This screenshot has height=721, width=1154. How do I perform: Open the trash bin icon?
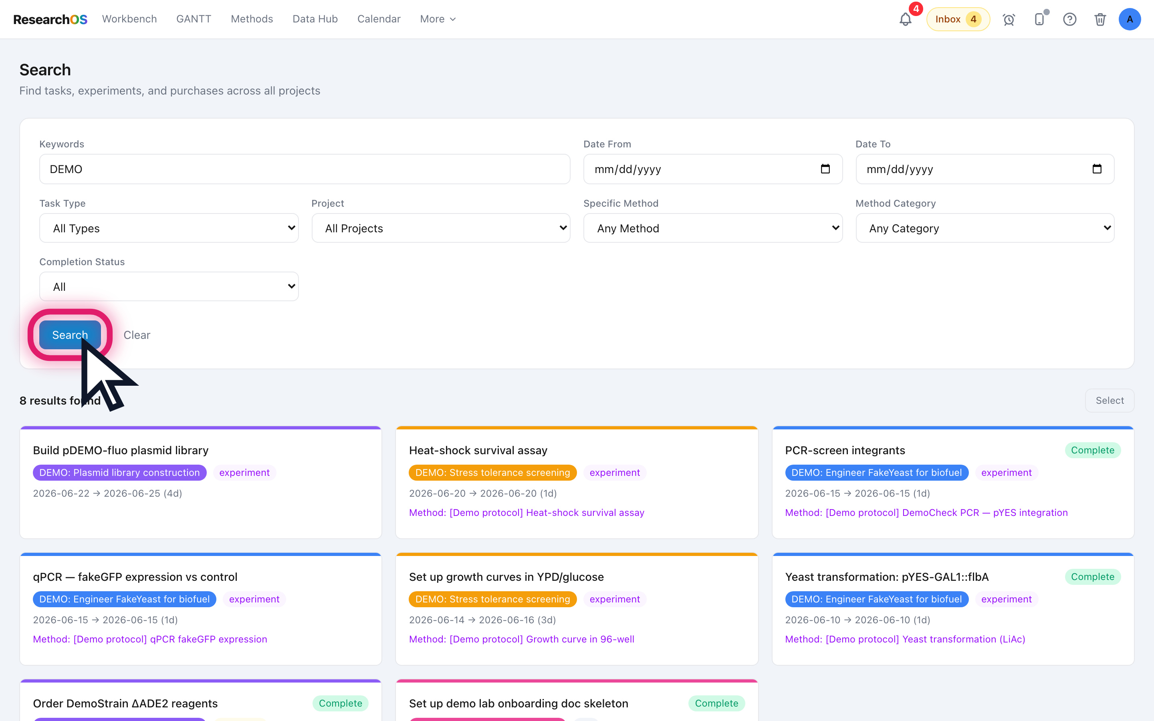(x=1100, y=20)
